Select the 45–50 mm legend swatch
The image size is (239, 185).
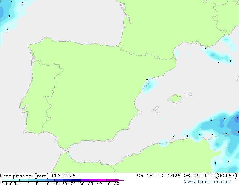[111, 180]
